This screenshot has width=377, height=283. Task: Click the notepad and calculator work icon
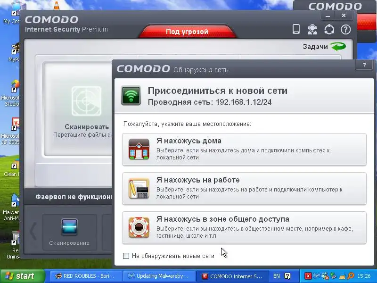[139, 188]
